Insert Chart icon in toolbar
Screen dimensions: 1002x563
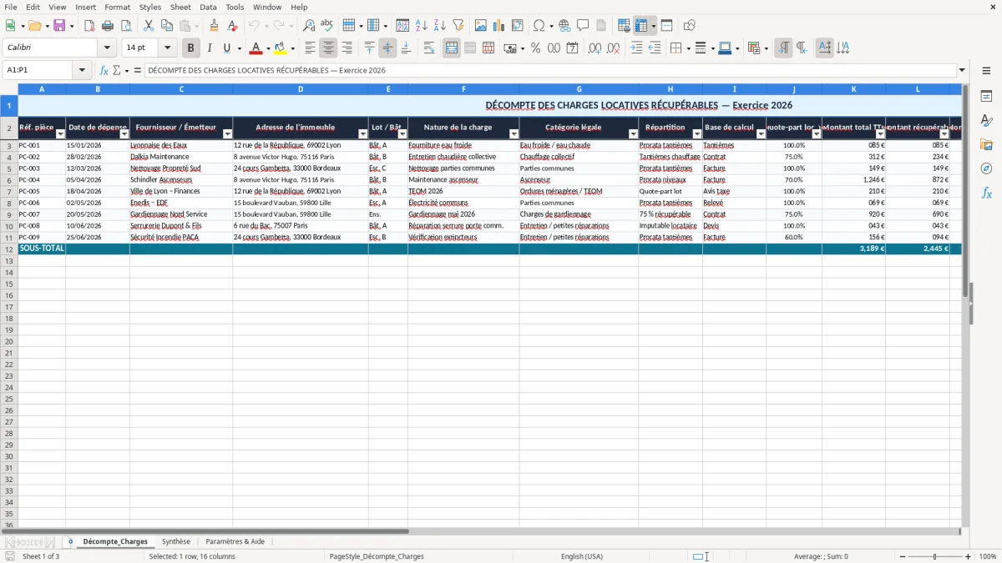pyautogui.click(x=499, y=26)
